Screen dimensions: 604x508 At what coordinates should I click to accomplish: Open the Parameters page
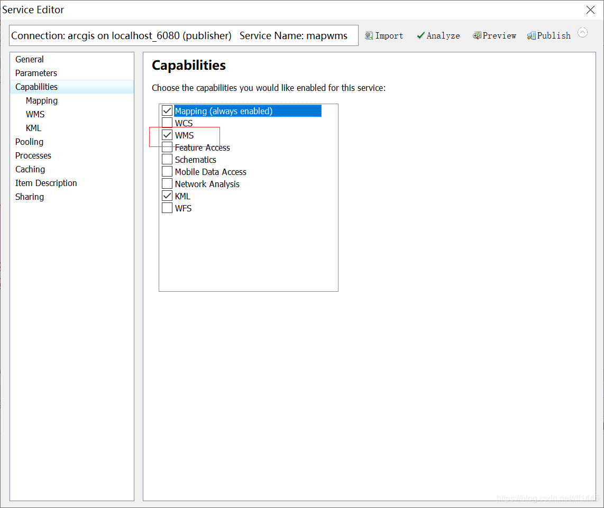pos(71,73)
